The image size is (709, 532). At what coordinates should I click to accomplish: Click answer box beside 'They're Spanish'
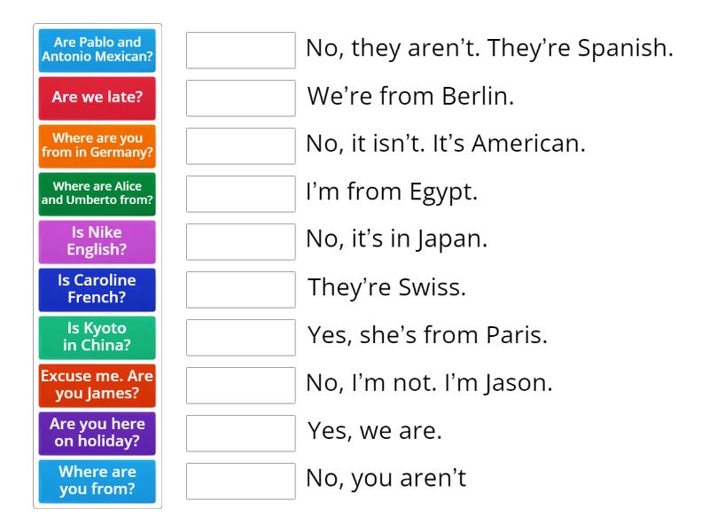tap(241, 51)
